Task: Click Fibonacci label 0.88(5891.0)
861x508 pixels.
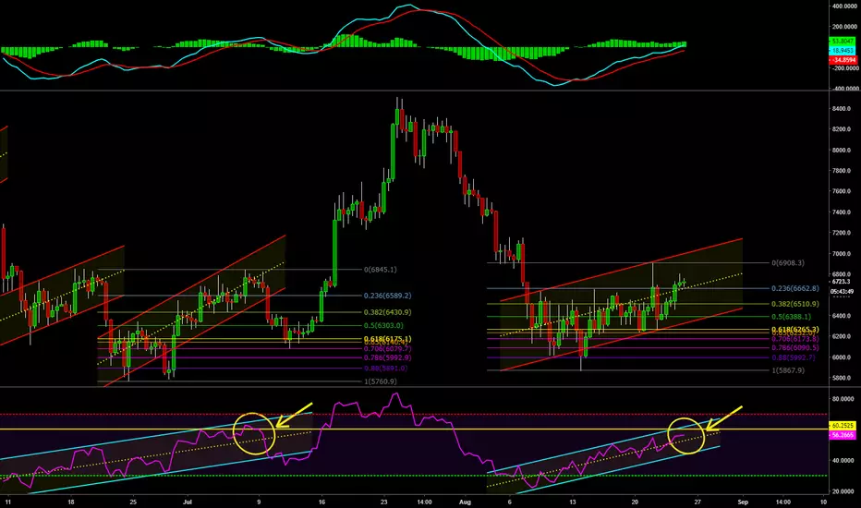Action: pyautogui.click(x=385, y=368)
